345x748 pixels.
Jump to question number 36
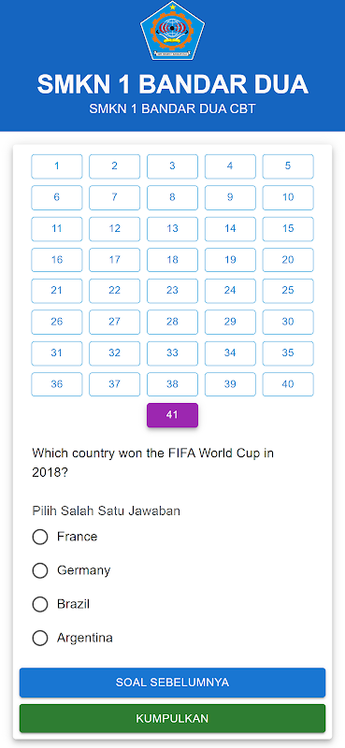click(x=57, y=384)
